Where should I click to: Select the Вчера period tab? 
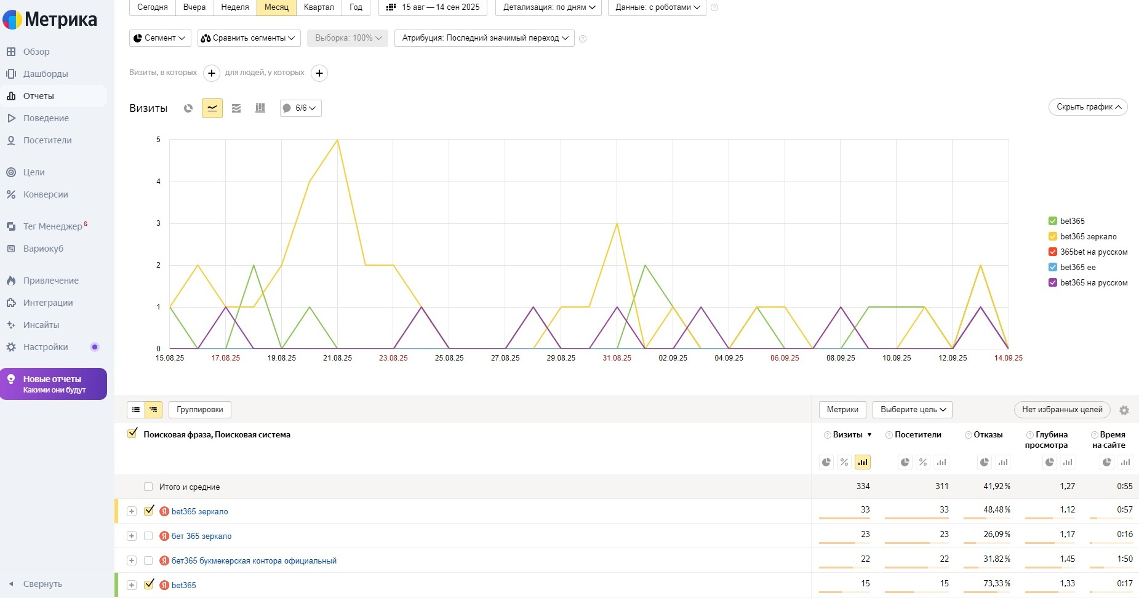(x=194, y=7)
